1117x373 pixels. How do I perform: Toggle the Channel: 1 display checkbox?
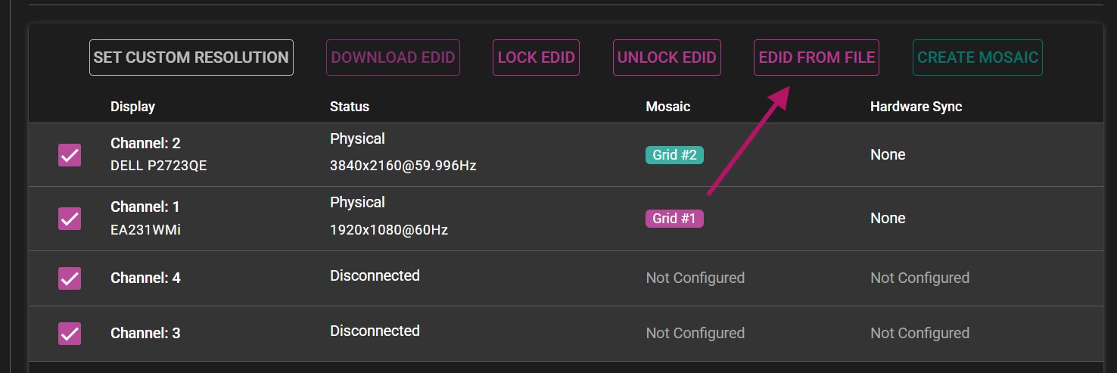point(70,219)
